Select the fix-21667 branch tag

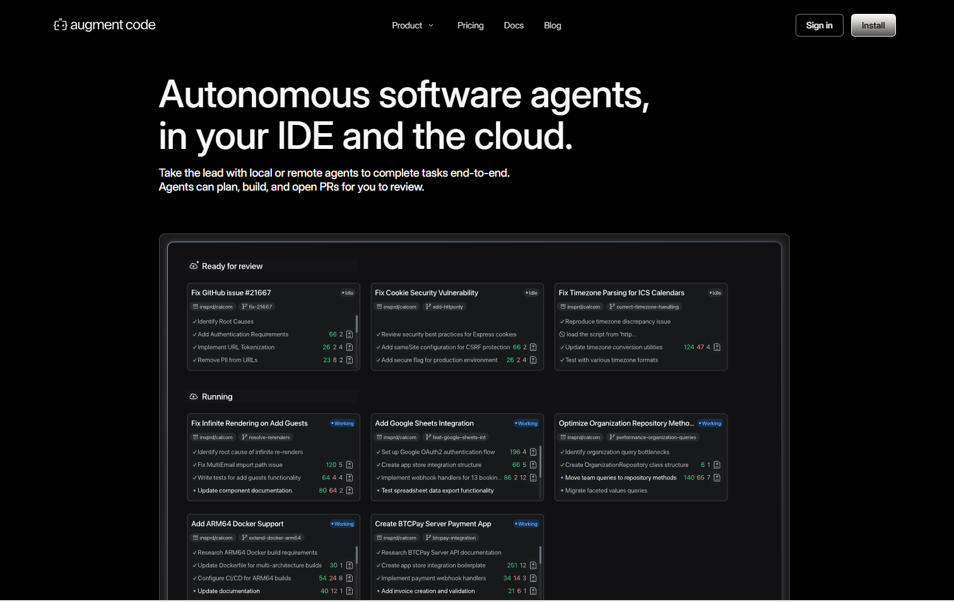(257, 307)
